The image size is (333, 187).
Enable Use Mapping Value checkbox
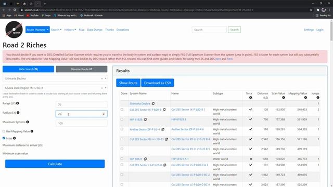coord(4,131)
